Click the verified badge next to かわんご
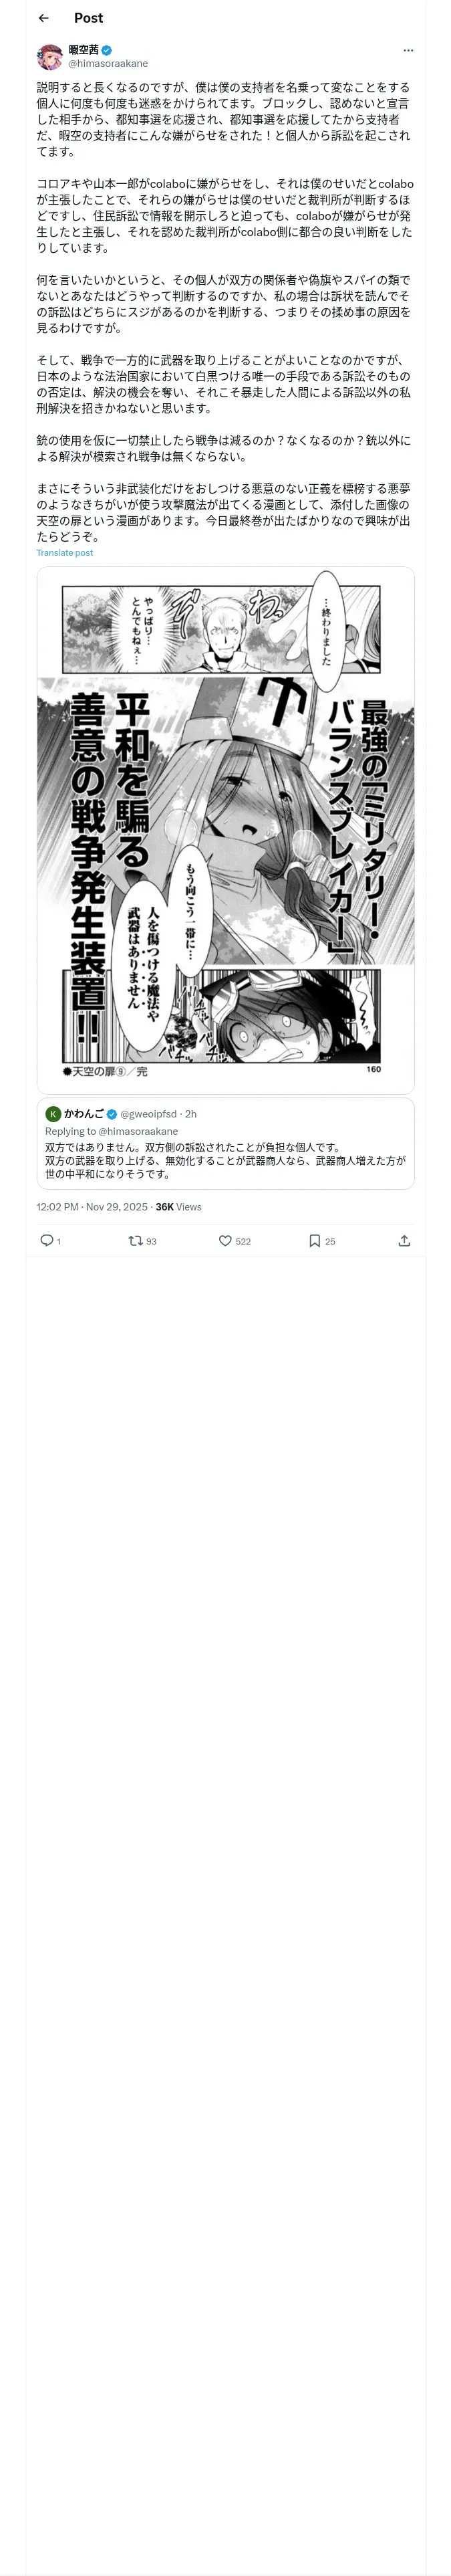The height and width of the screenshot is (2576, 451). [x=112, y=1114]
